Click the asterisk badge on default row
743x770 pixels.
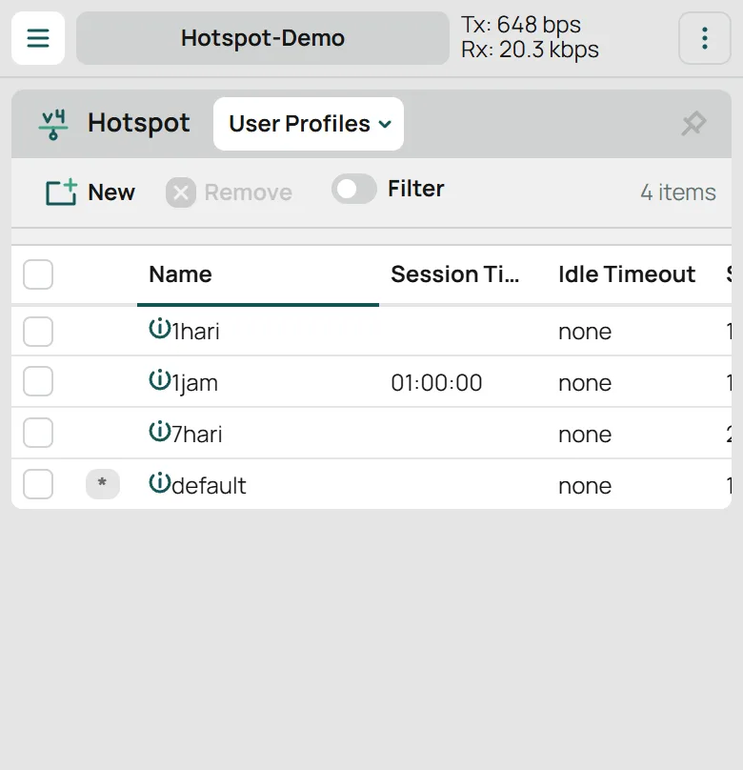click(103, 484)
